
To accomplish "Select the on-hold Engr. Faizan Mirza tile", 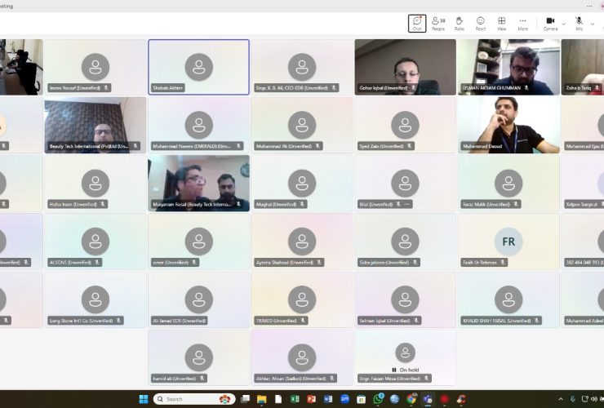I will pos(405,355).
